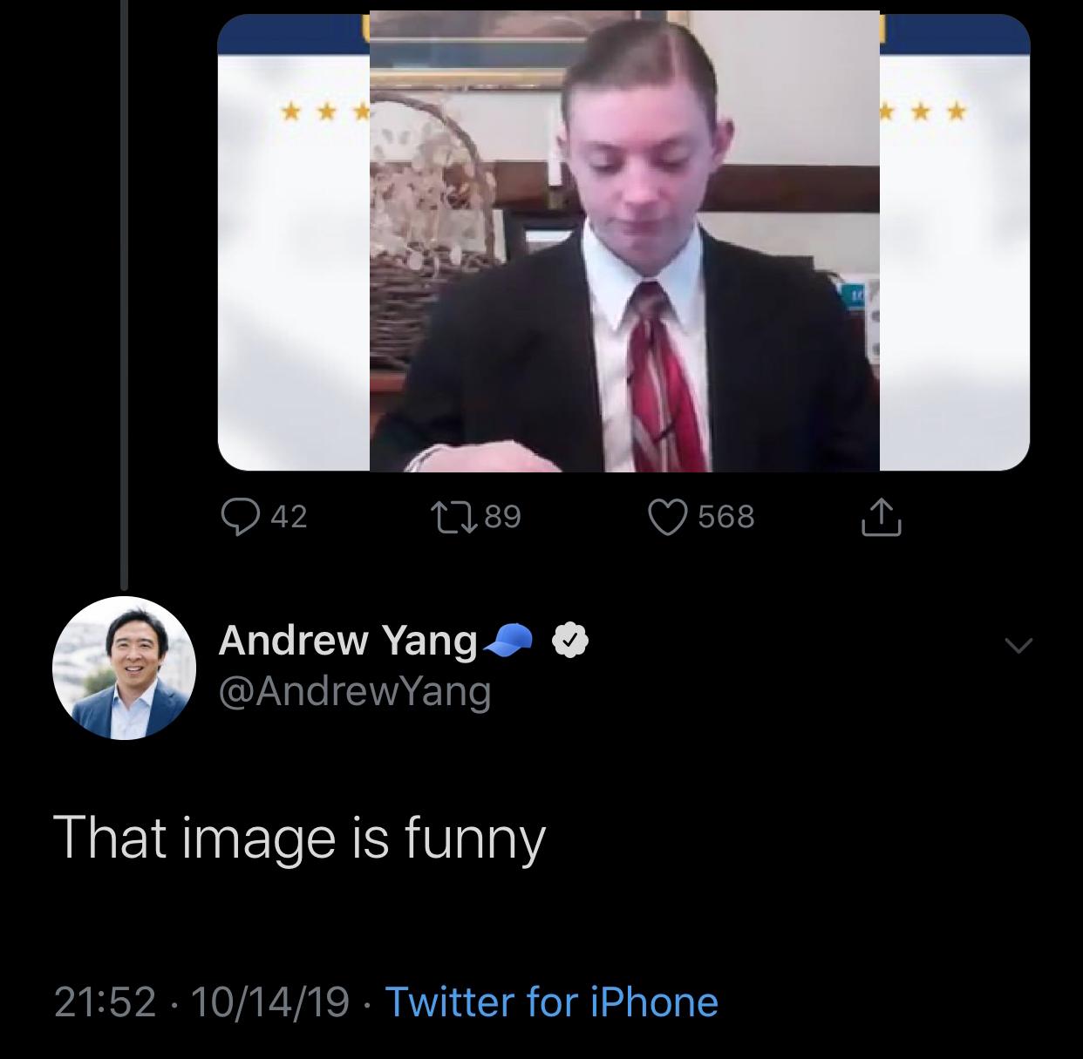
Task: Go to the @AndrewYang handle
Action: [354, 691]
